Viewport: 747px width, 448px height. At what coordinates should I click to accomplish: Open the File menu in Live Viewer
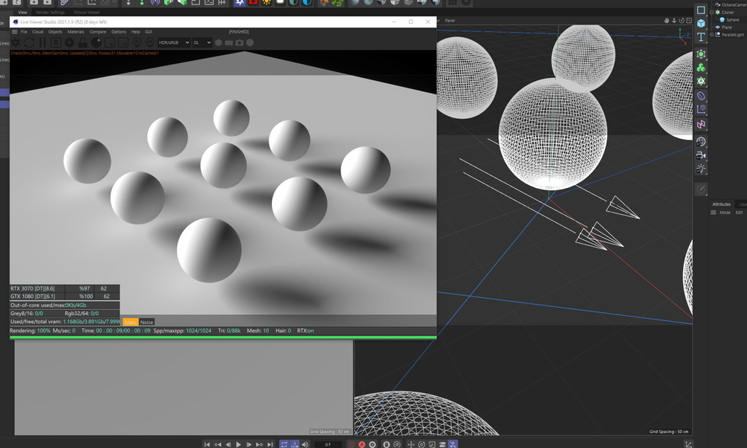click(24, 32)
